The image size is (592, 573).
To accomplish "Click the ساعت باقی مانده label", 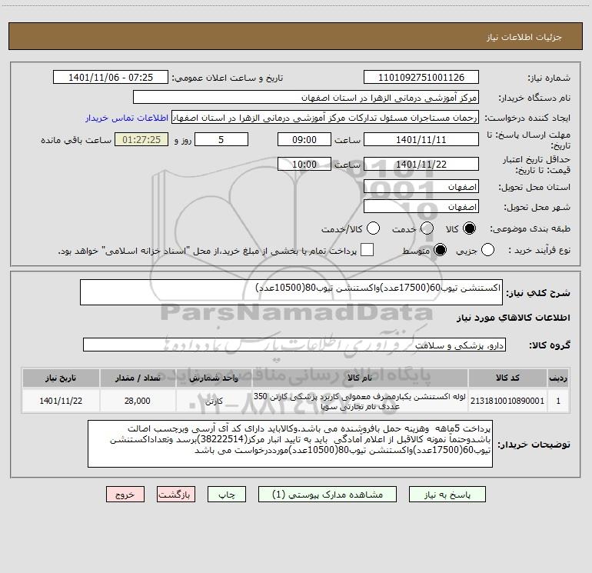I will tap(76, 140).
